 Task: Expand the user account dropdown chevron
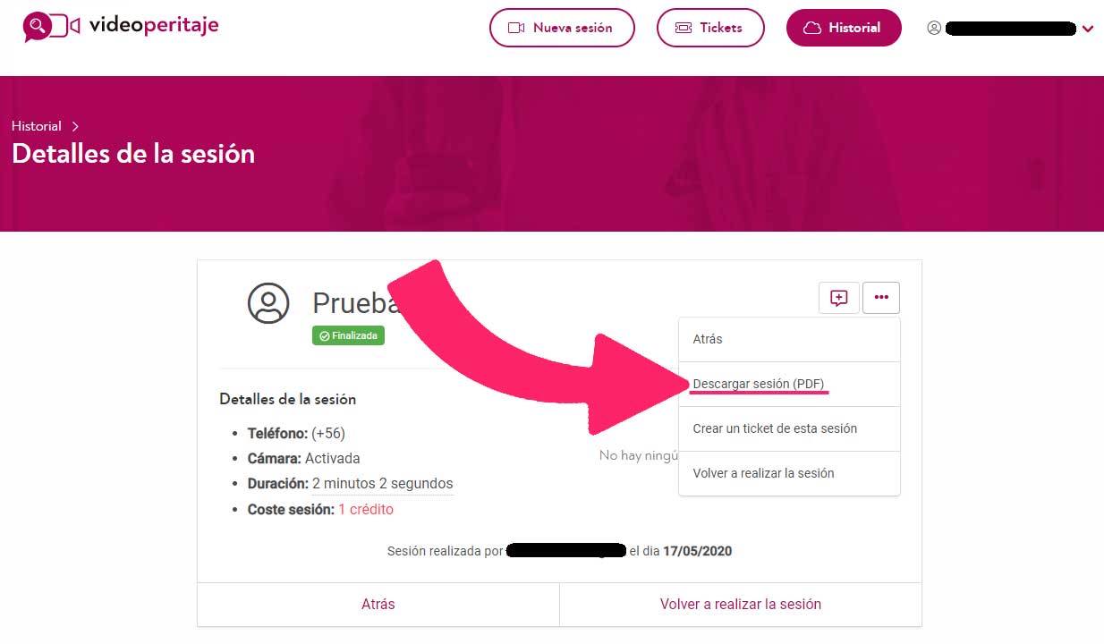1088,29
